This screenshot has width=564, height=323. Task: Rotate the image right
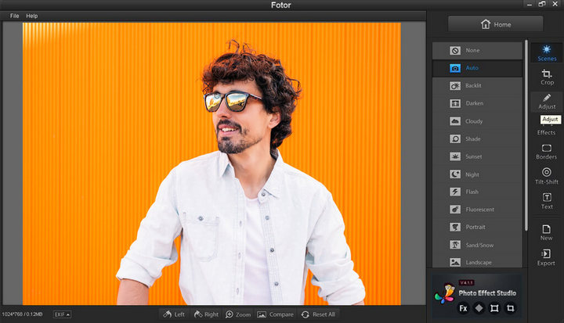(x=205, y=314)
